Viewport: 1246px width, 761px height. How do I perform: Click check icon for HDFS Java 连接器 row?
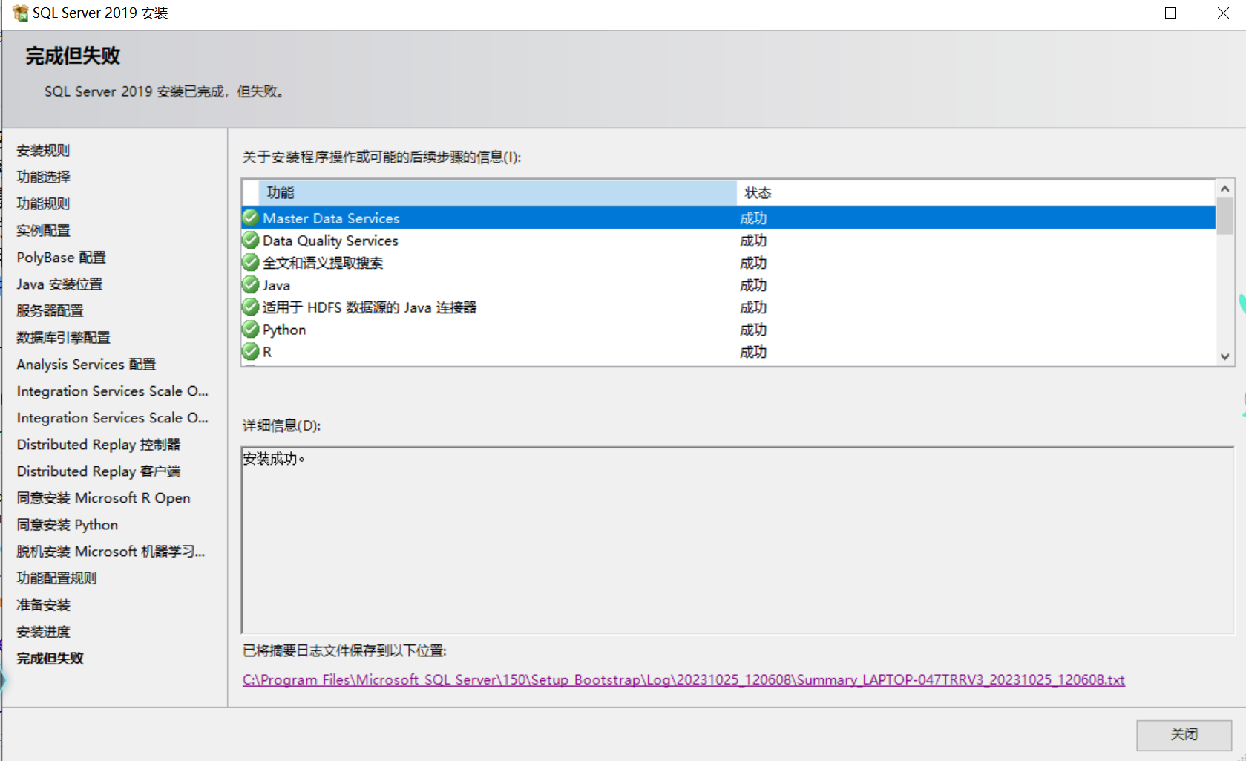[x=251, y=307]
